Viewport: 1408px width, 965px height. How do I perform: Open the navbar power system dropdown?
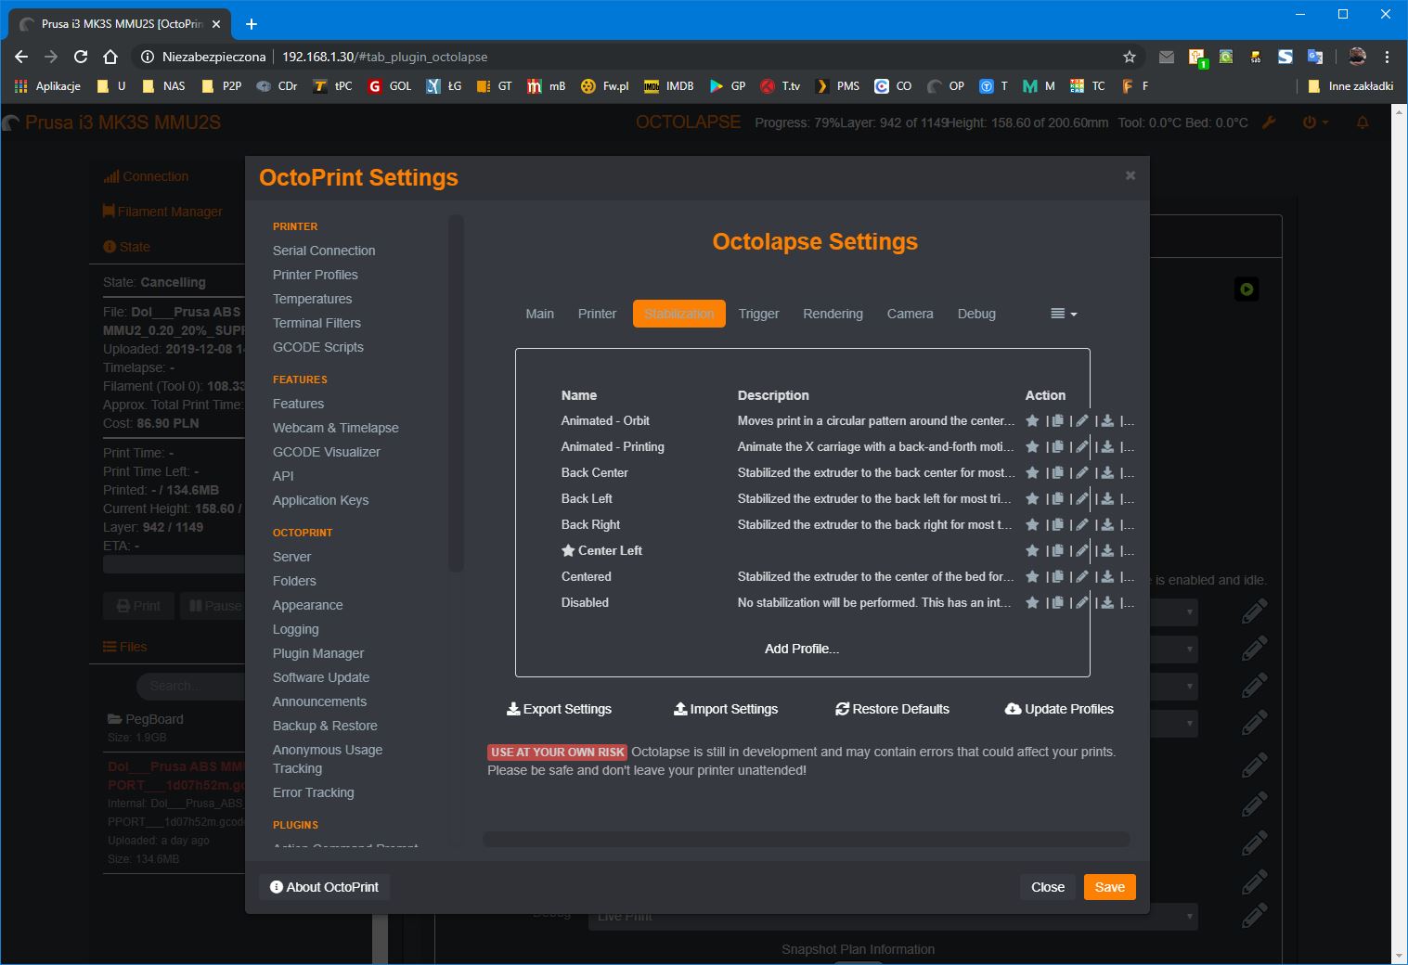(1315, 122)
